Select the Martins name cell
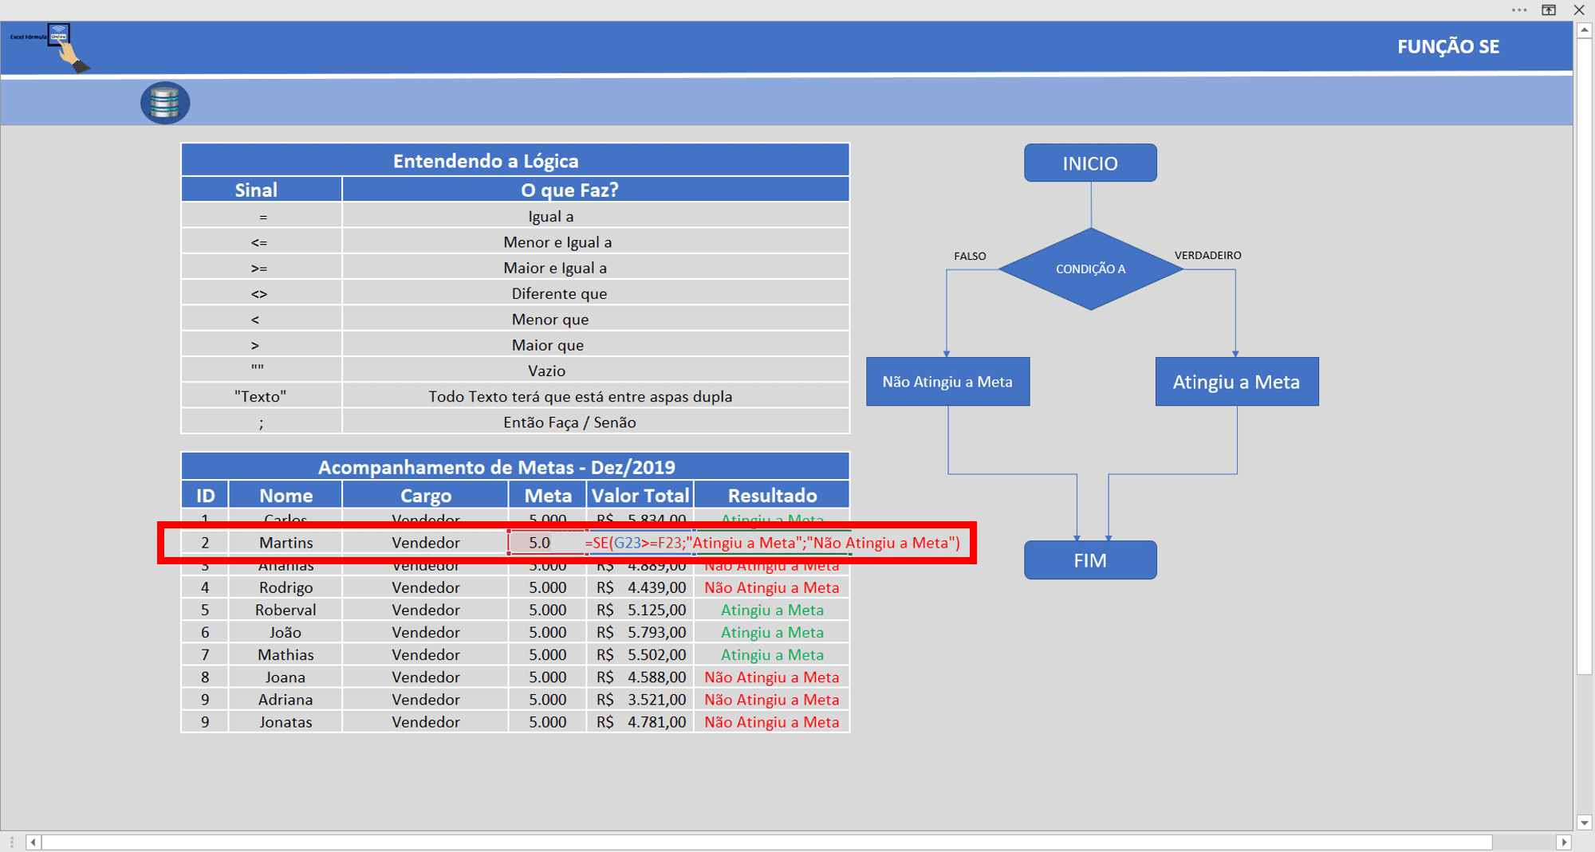Image resolution: width=1595 pixels, height=852 pixels. 286,543
